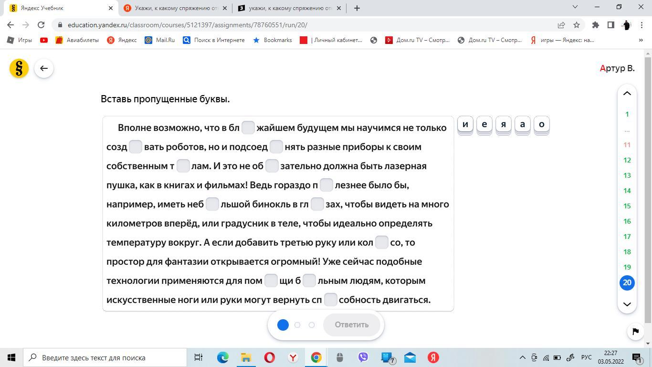Open the Mail.Ru bookmark
652x367 pixels.
[160, 40]
